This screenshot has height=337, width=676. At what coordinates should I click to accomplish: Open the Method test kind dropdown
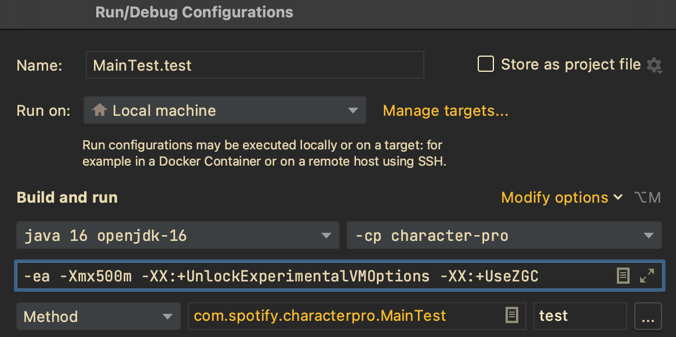tap(99, 316)
